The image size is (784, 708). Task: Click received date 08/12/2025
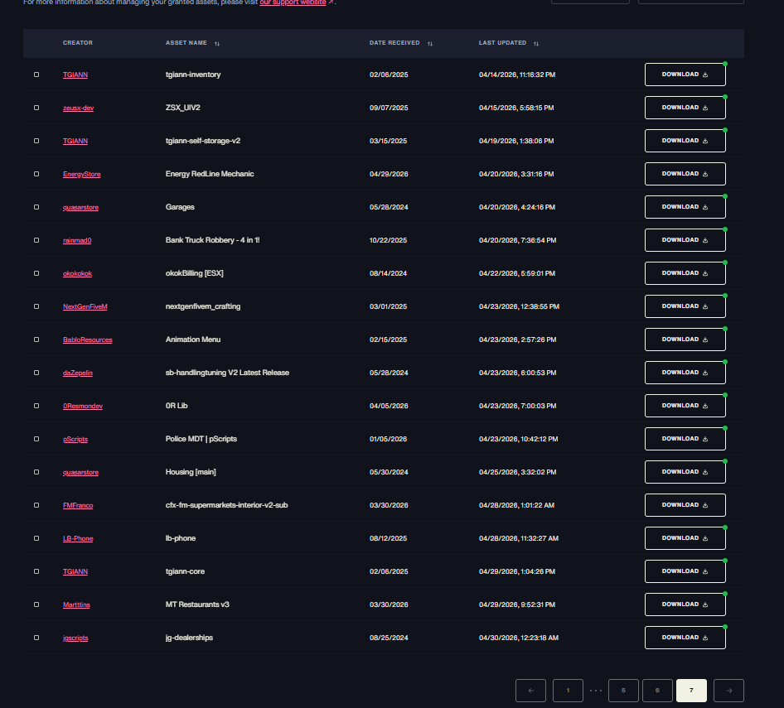(388, 538)
